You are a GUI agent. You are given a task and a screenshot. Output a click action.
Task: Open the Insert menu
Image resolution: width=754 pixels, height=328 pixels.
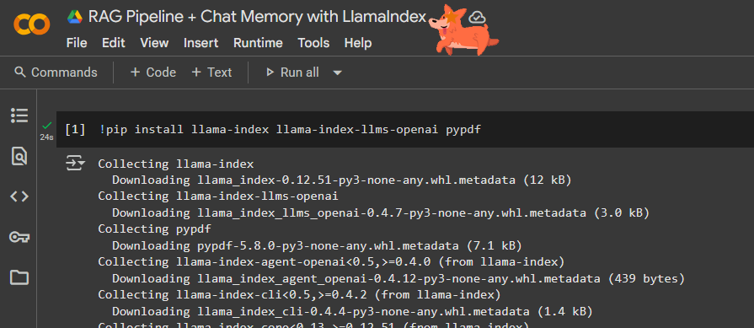point(201,43)
